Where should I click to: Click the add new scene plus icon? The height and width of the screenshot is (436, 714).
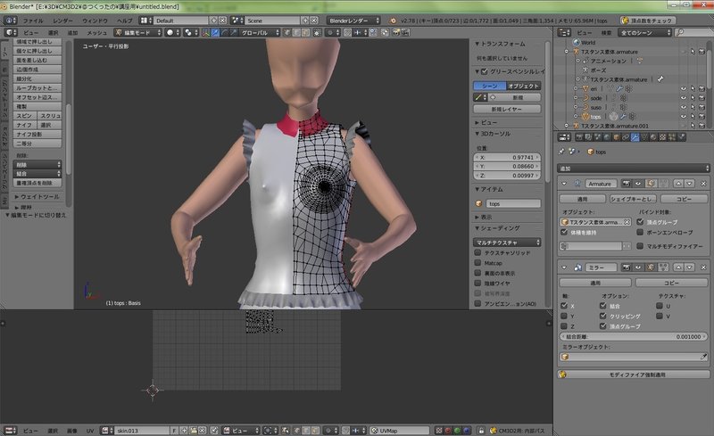304,21
